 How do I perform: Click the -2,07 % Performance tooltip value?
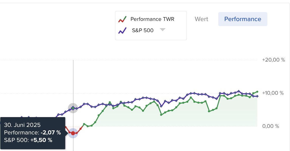point(51,132)
